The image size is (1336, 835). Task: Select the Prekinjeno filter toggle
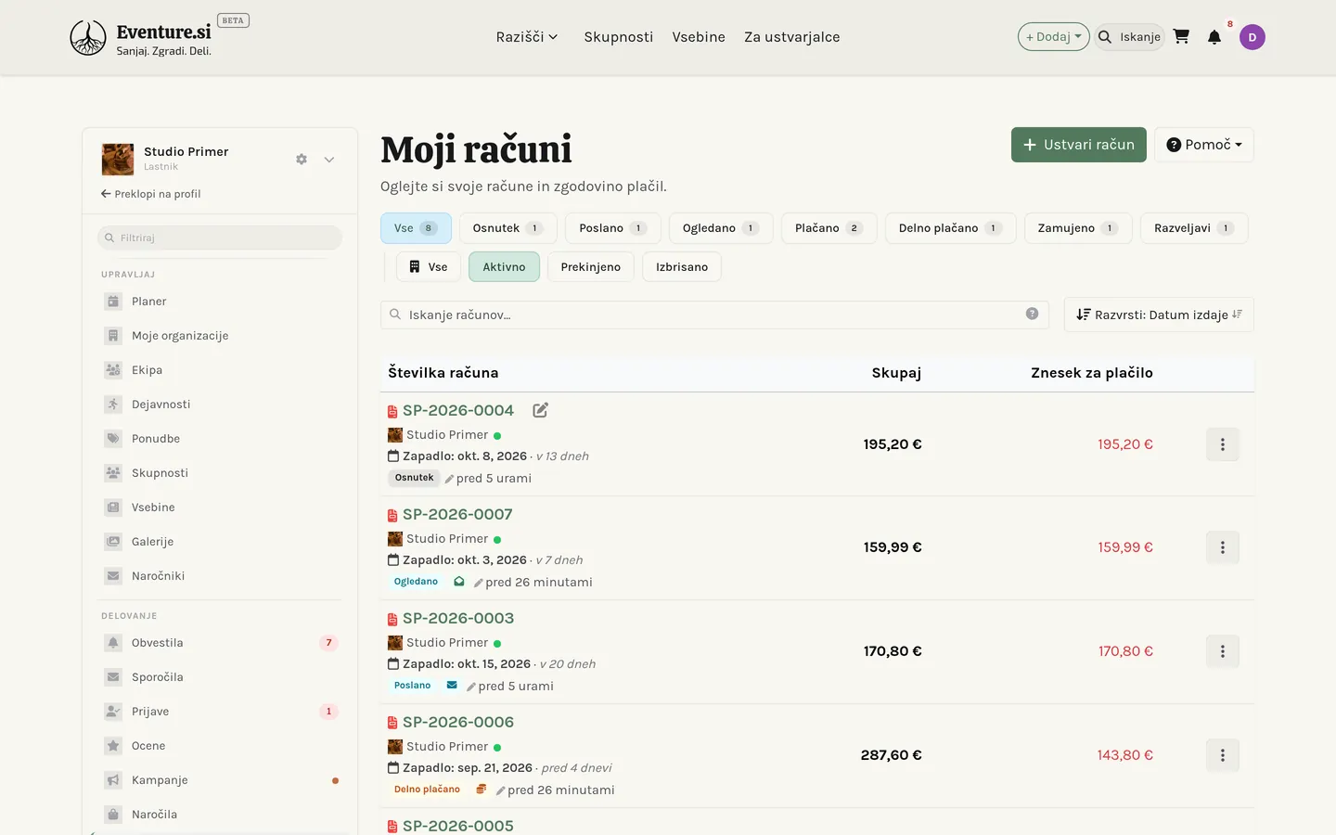point(591,267)
